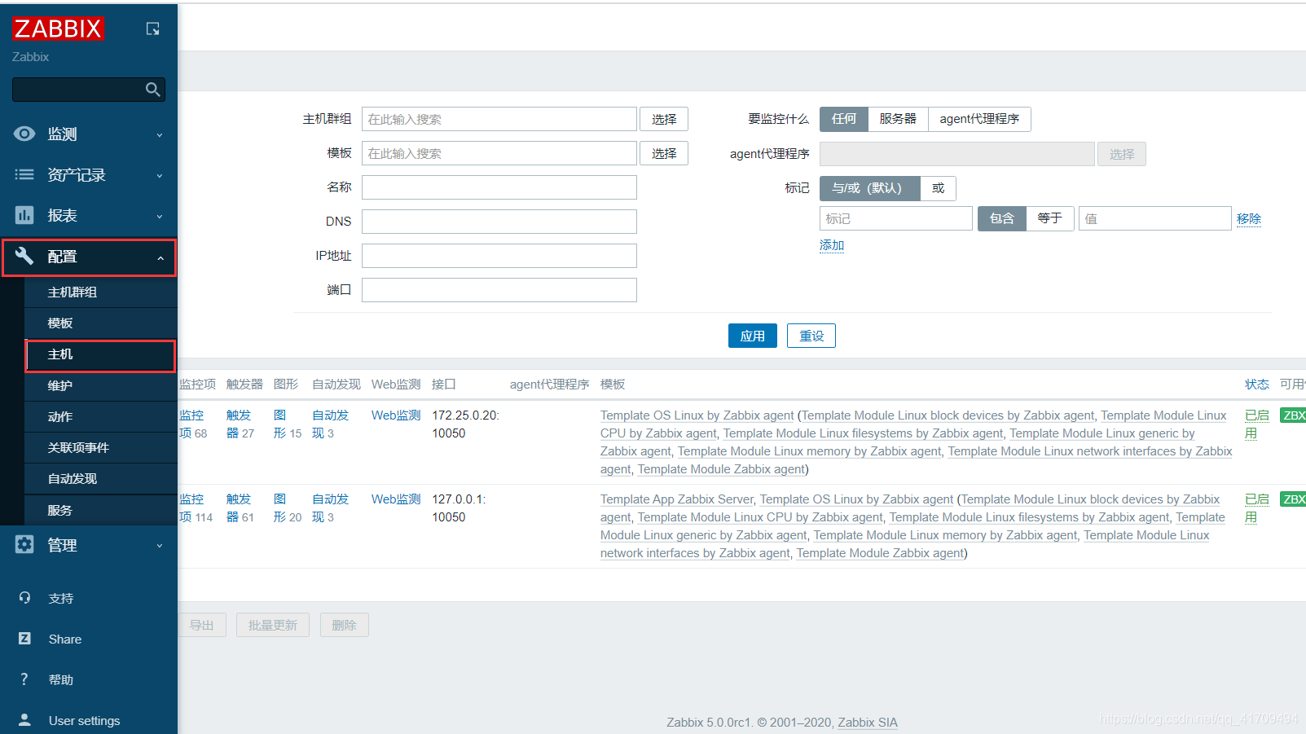
Task: Focus the 名称 name input field
Action: pyautogui.click(x=499, y=187)
